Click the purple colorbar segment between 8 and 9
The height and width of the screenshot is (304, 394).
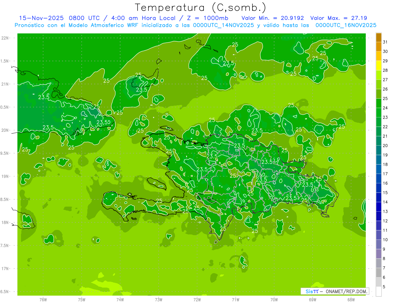(x=379, y=254)
